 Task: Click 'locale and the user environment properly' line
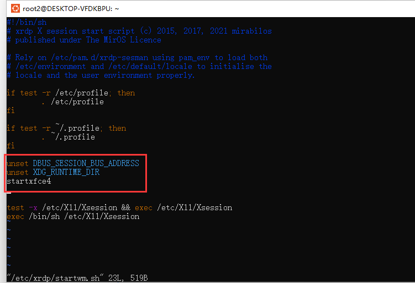pos(101,76)
